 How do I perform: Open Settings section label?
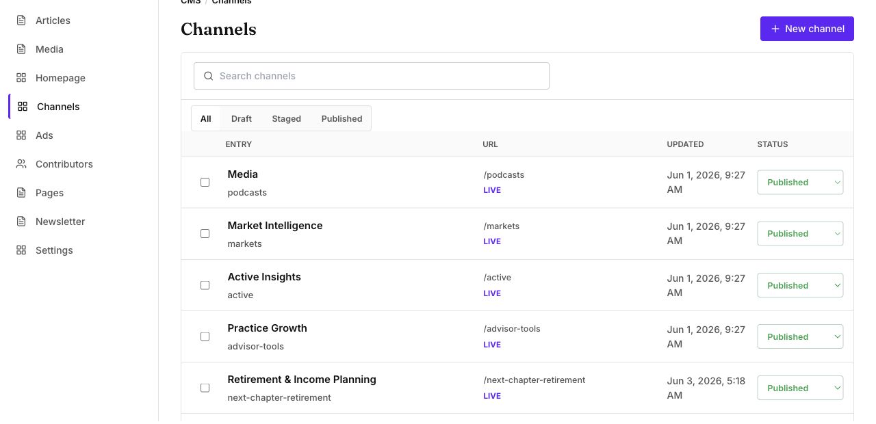click(x=54, y=250)
